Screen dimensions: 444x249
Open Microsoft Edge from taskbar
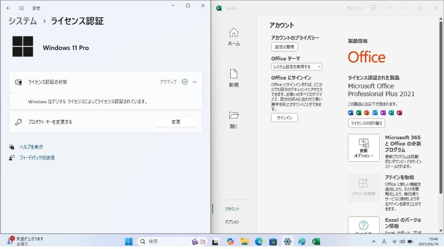259,242
